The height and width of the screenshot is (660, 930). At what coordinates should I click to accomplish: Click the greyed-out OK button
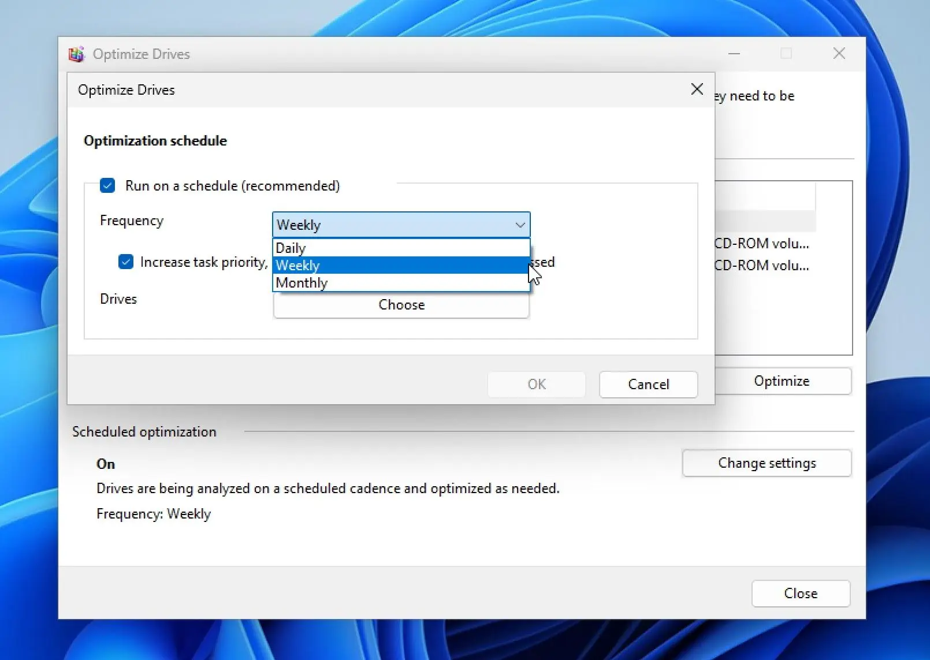pyautogui.click(x=537, y=385)
